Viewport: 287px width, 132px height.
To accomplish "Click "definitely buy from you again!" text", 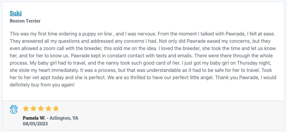I will pyautogui.click(x=42, y=86).
